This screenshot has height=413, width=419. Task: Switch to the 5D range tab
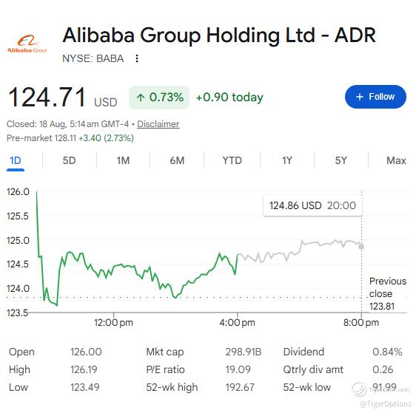(69, 160)
